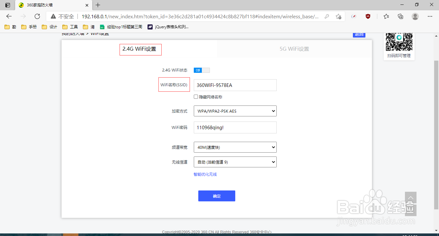The width and height of the screenshot is (439, 236).
Task: Open the 勤 bookmarks folder
Action: [10, 27]
